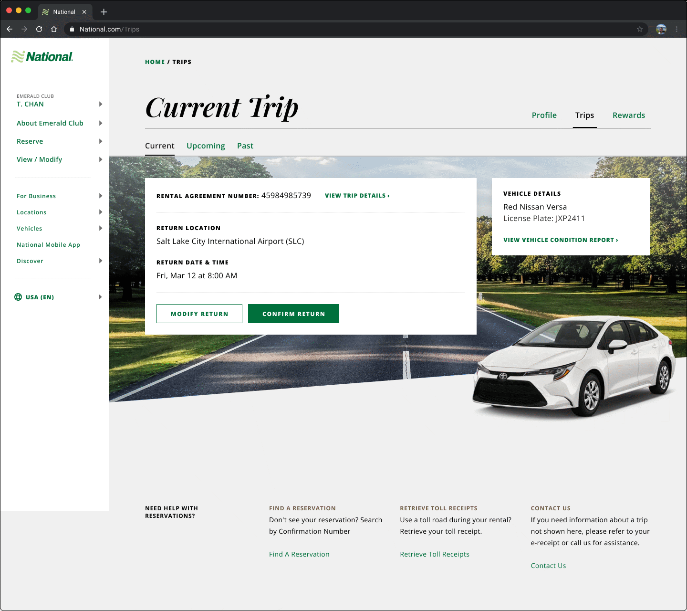
Task: Select the Current trips tab
Action: (x=160, y=146)
